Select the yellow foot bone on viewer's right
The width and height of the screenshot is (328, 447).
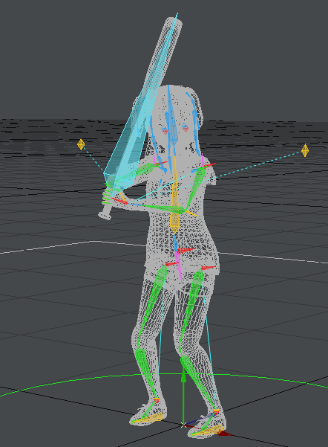tap(208, 430)
